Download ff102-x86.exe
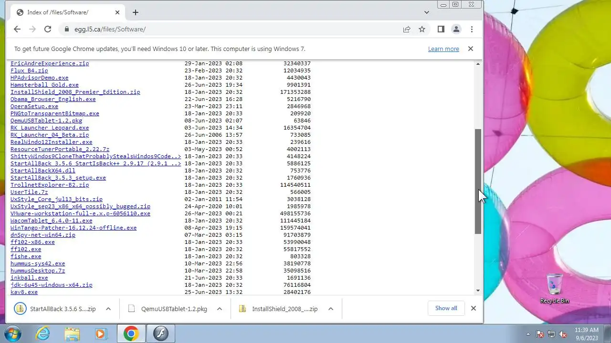Viewport: 611px width, 343px height. [x=32, y=242]
